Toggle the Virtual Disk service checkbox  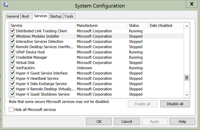pos(12,63)
